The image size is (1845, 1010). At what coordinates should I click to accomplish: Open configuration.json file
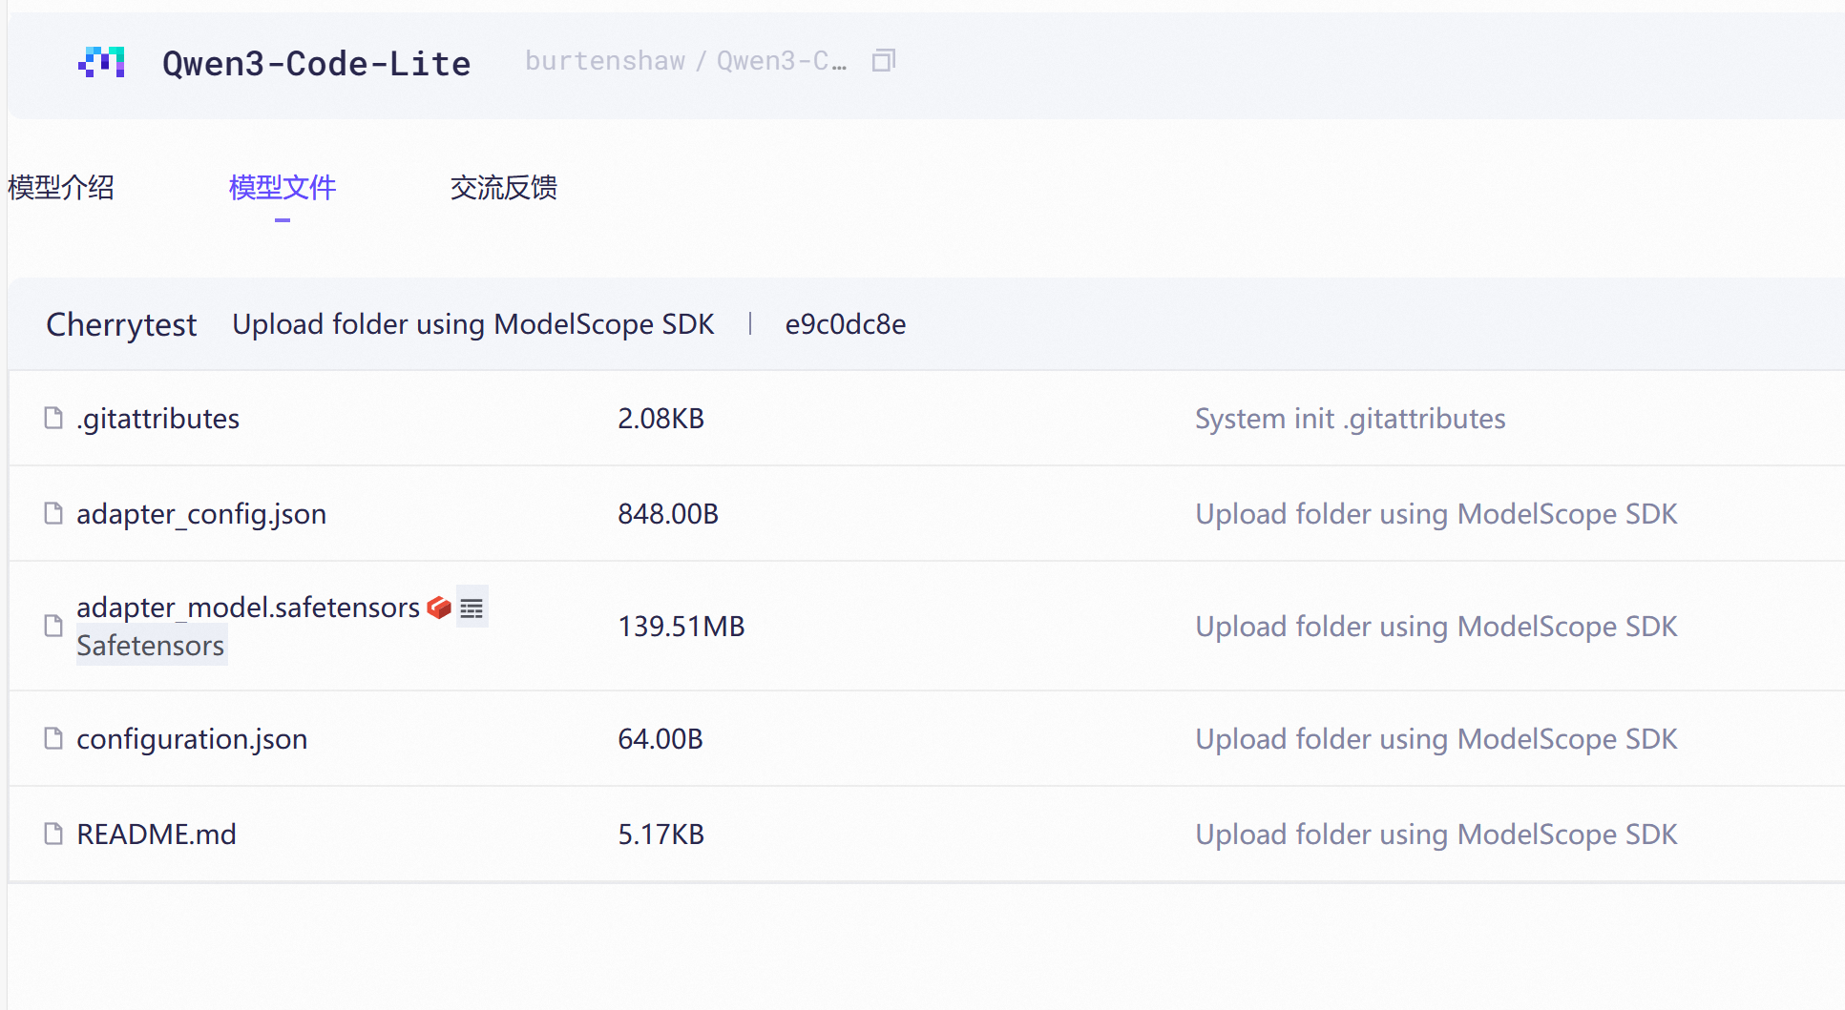192,738
